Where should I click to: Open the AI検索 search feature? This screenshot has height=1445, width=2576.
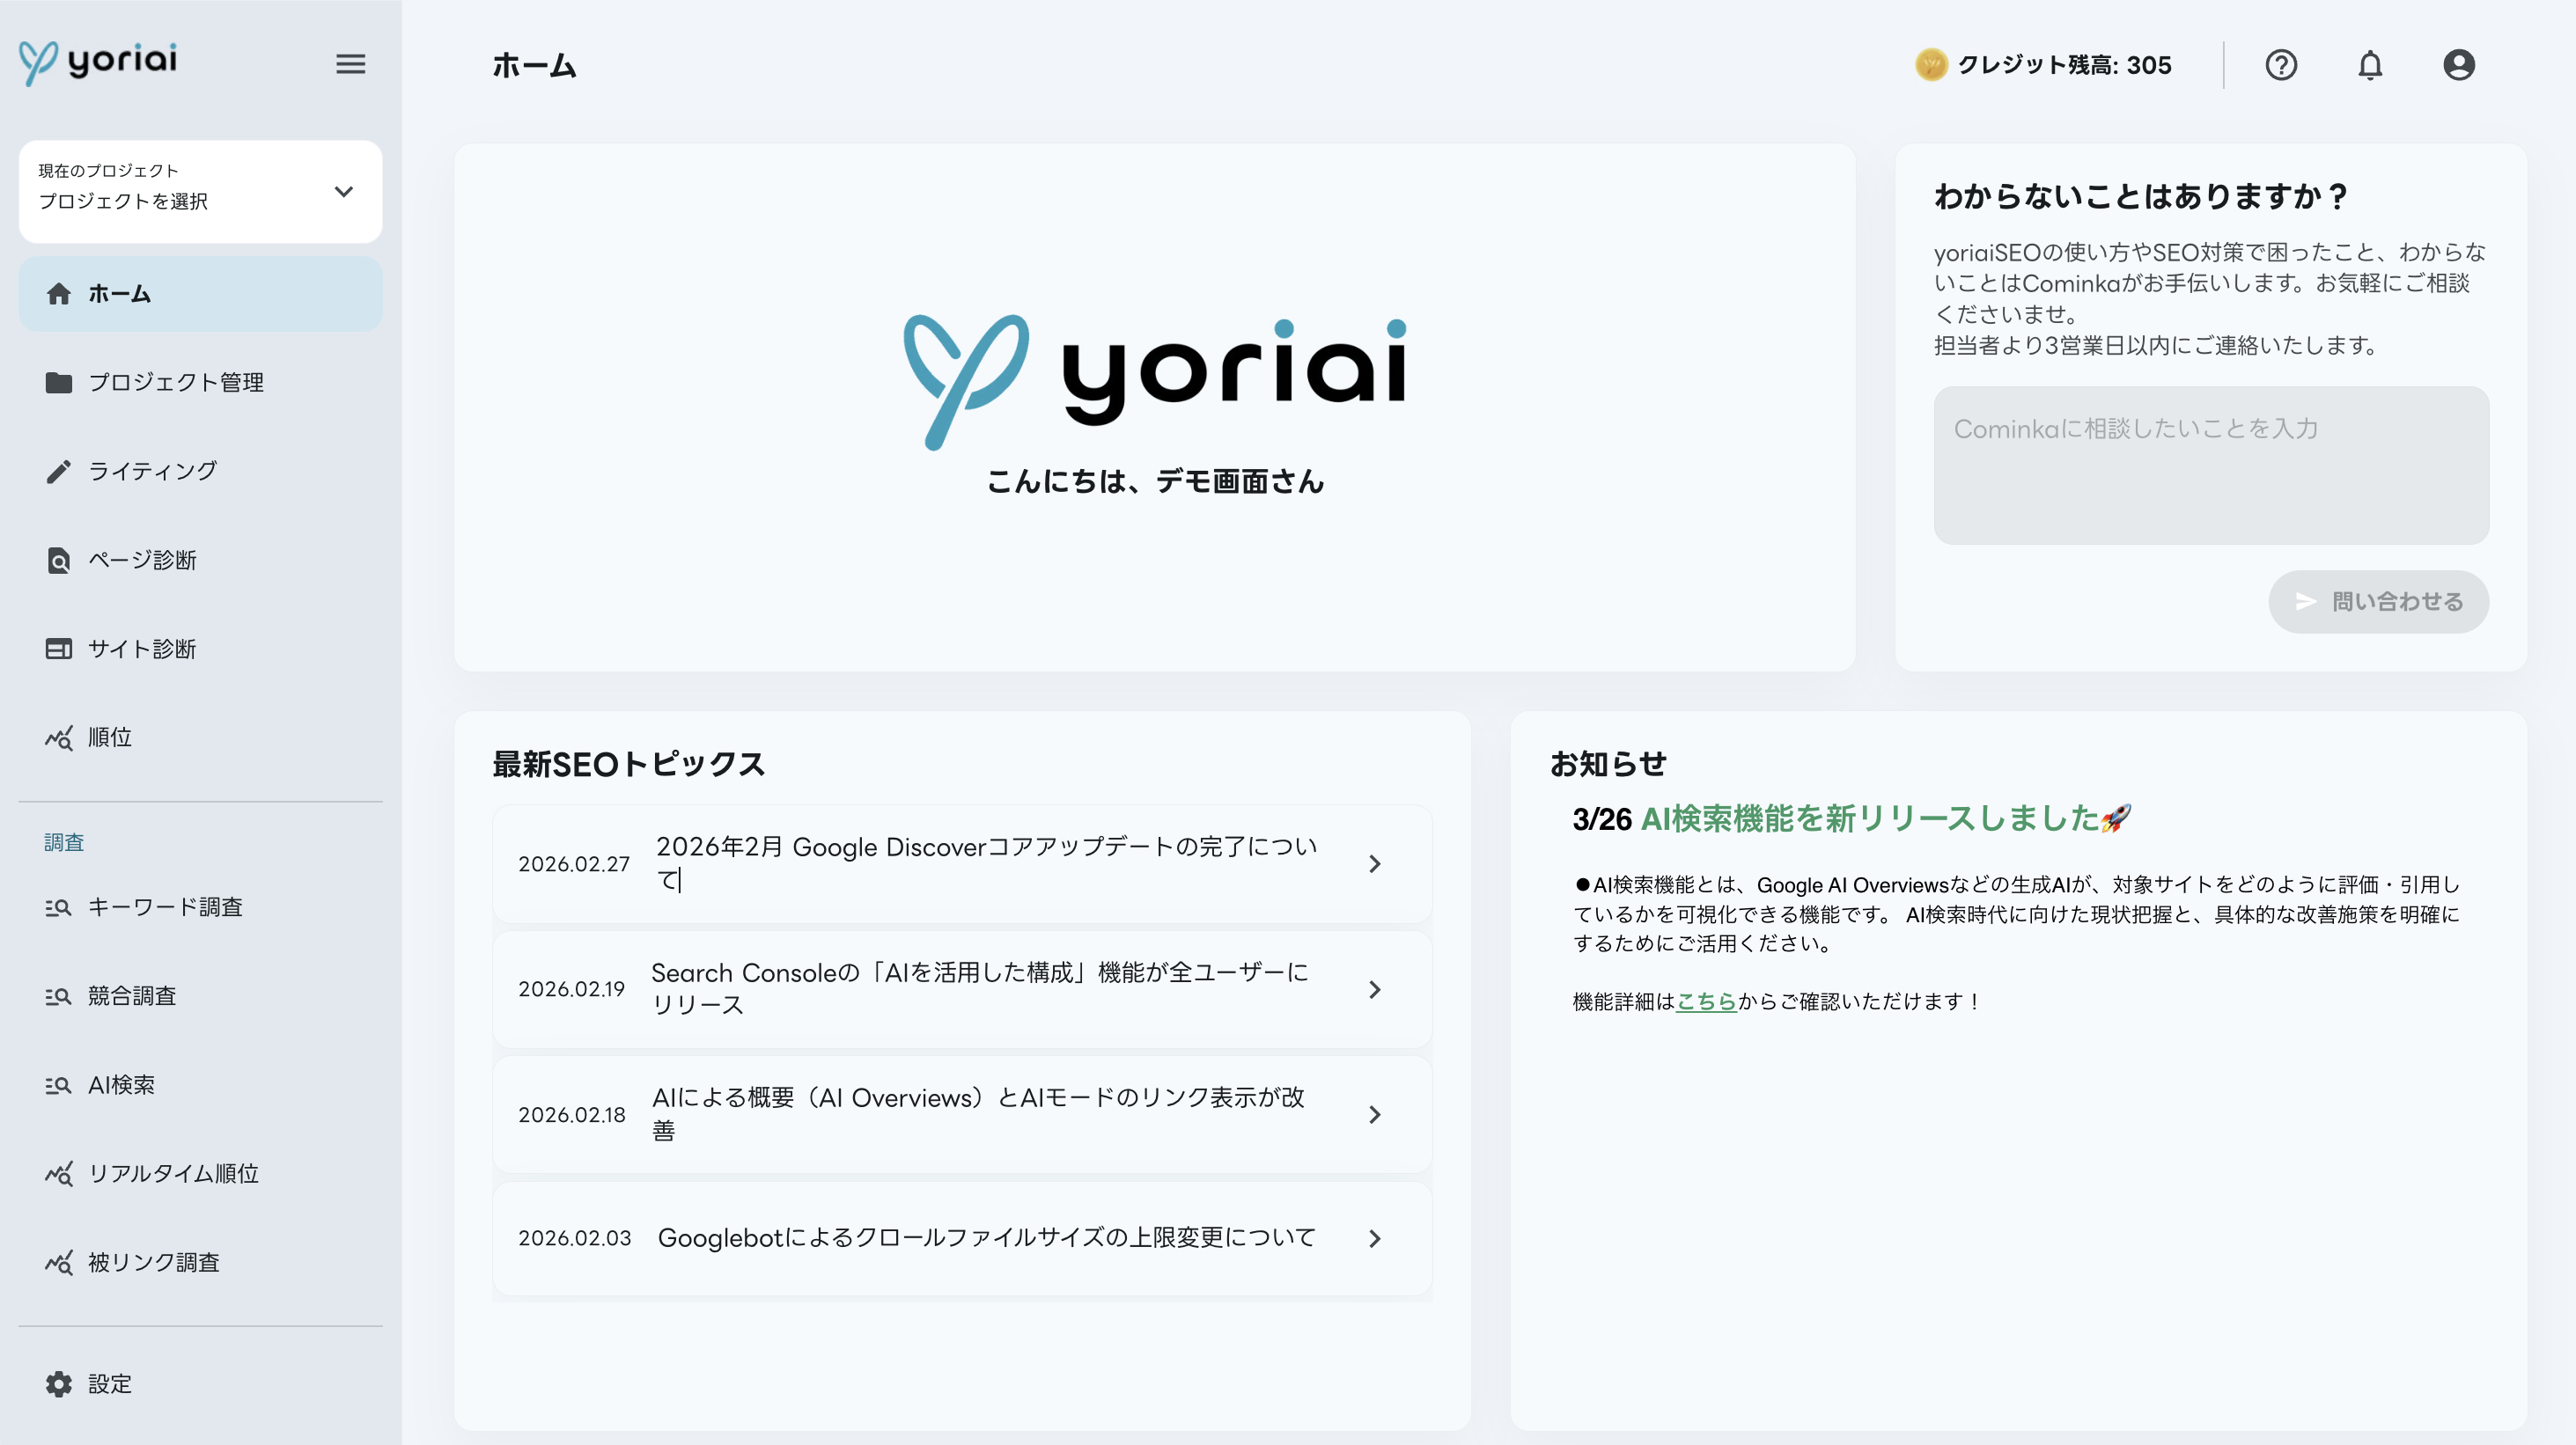(124, 1084)
